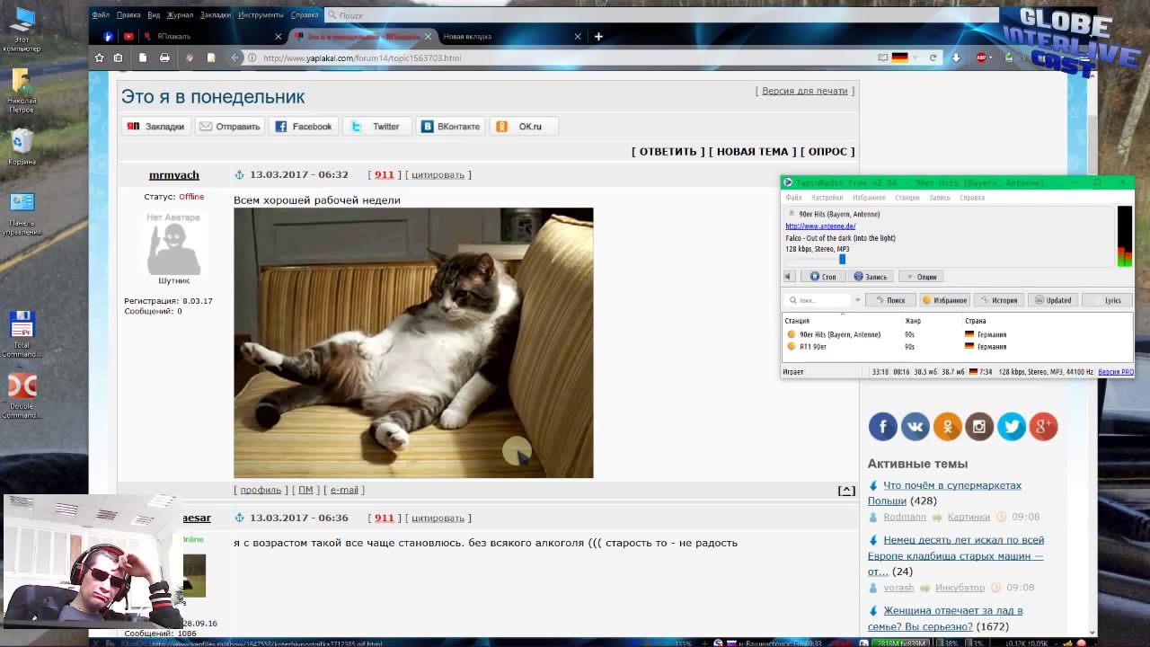The width and height of the screenshot is (1150, 647).
Task: Click the round Google Plus icon
Action: 1043,427
